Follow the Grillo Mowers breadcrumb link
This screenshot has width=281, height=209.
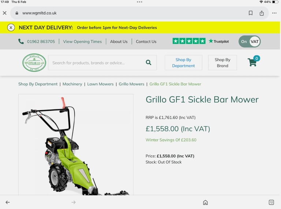click(x=132, y=84)
